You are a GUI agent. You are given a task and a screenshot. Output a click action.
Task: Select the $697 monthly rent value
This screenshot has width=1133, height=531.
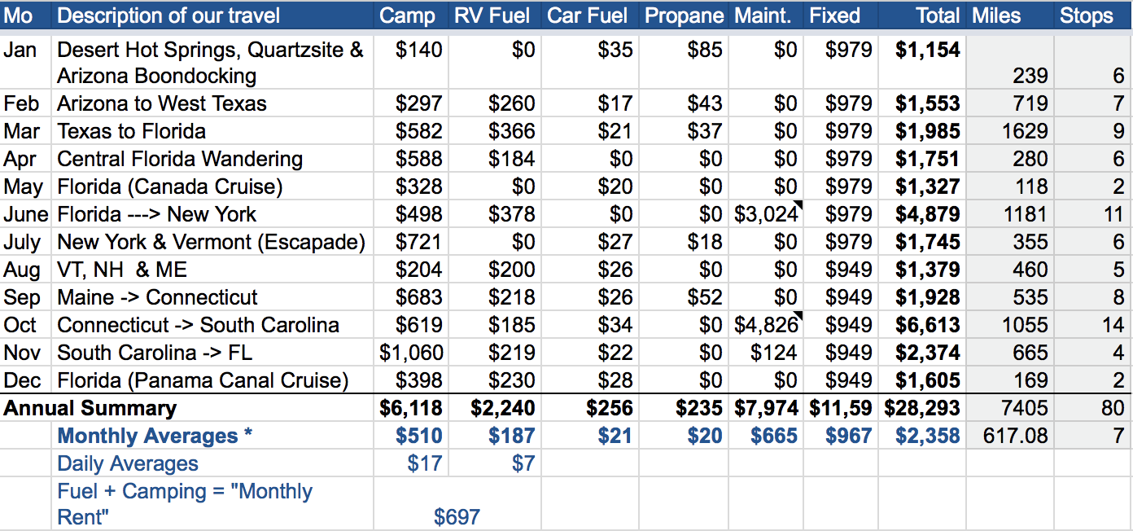457,516
